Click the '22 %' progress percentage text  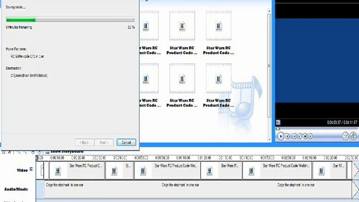(131, 27)
